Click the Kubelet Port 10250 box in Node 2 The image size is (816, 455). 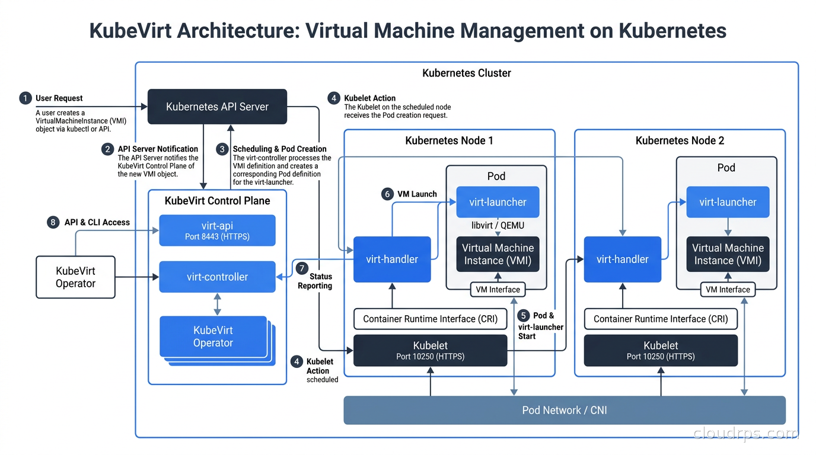[x=661, y=350]
